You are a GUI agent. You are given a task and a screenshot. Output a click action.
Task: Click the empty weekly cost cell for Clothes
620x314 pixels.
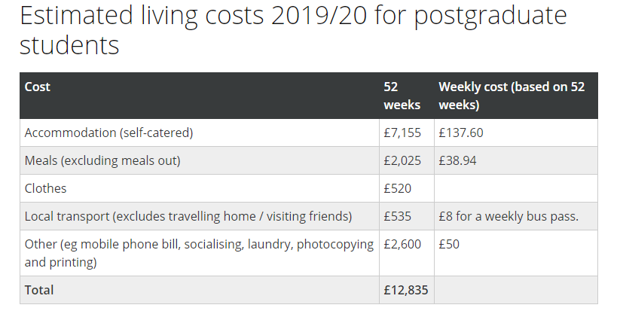(515, 188)
